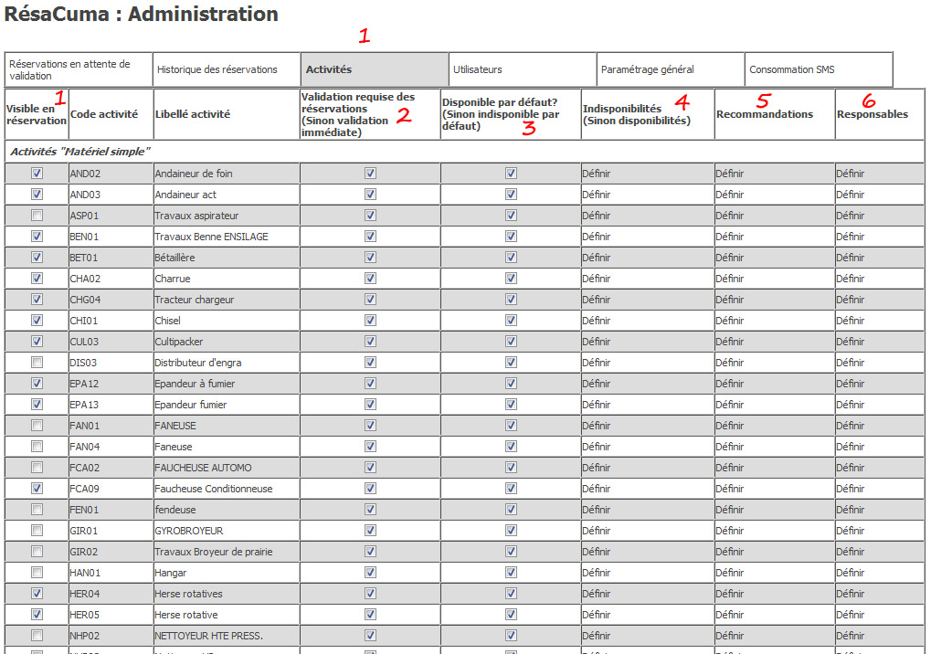
Task: Disable Visible en réservation for HER05
Action: pos(37,614)
